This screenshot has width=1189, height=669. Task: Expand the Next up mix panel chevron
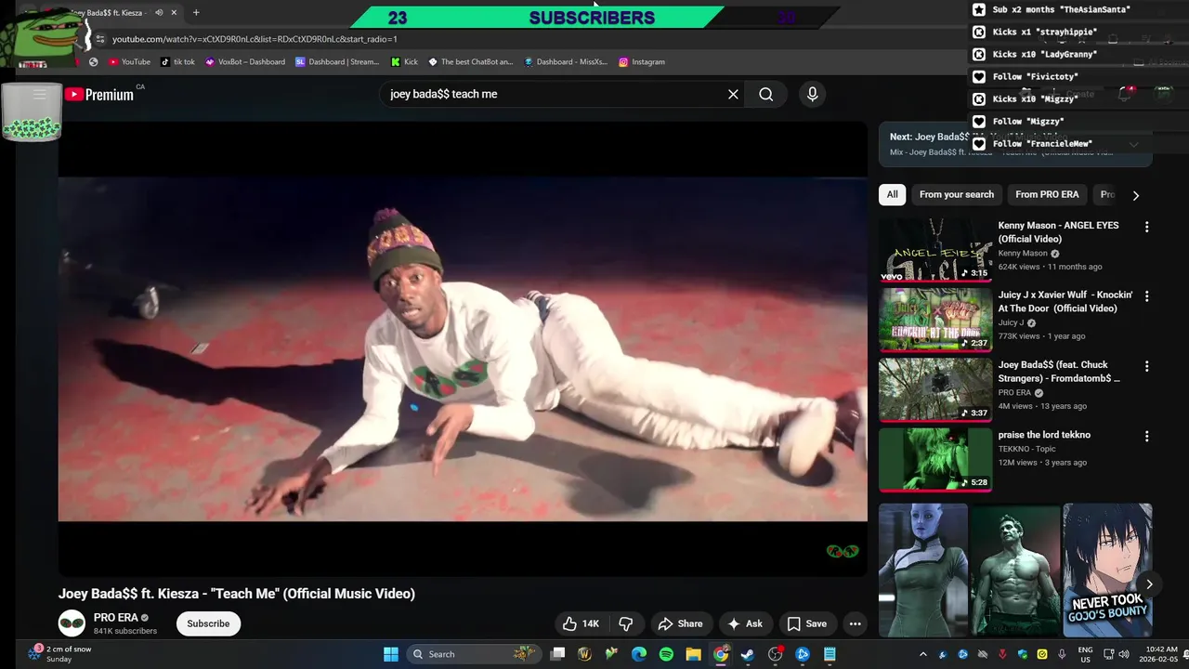(x=1133, y=144)
